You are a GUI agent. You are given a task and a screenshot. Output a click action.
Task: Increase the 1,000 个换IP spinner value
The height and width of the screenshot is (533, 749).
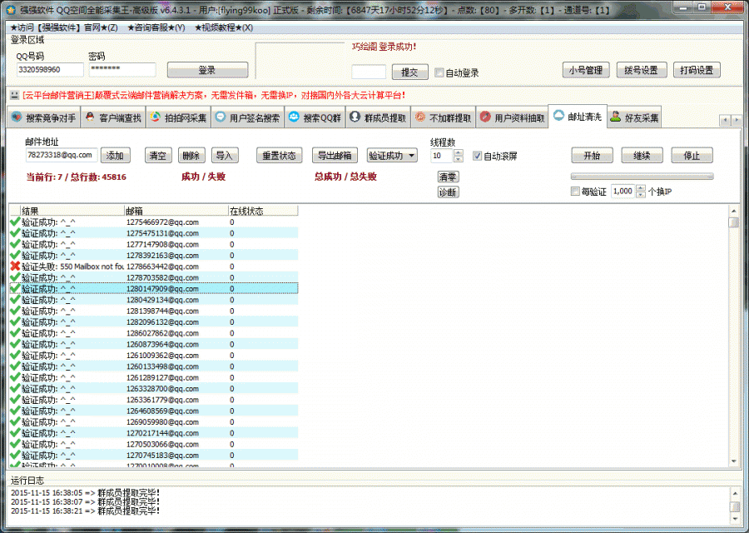point(641,188)
